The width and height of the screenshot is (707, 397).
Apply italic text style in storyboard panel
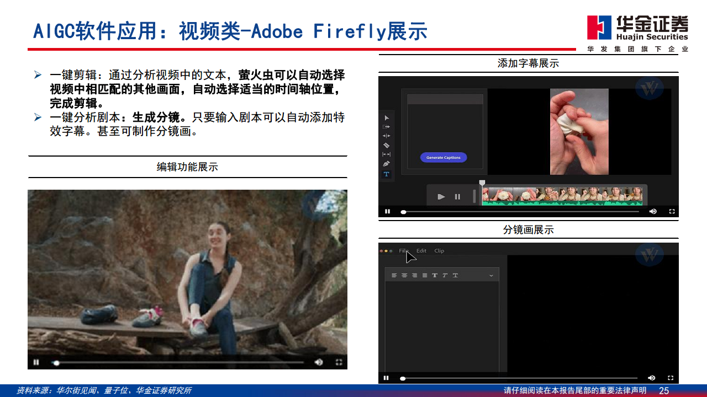(445, 275)
